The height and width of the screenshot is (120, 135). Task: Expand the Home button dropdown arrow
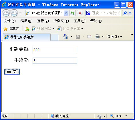click(71, 36)
